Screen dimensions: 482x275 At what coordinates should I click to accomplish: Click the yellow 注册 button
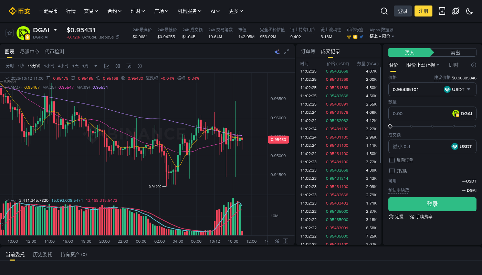point(423,11)
